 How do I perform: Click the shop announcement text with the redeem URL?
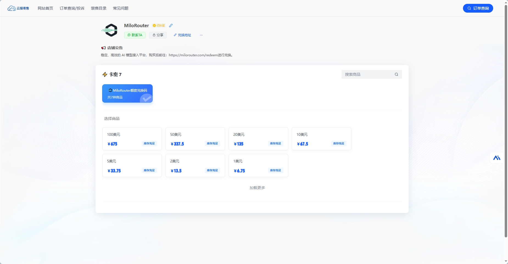click(167, 55)
